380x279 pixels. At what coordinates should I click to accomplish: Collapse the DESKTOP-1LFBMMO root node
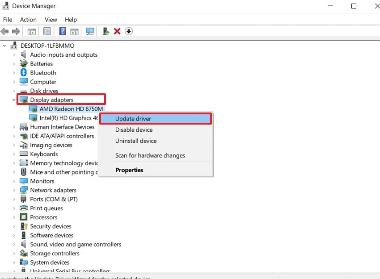pyautogui.click(x=4, y=46)
